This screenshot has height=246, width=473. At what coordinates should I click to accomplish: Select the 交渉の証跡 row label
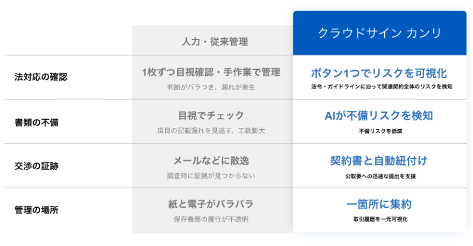point(37,166)
